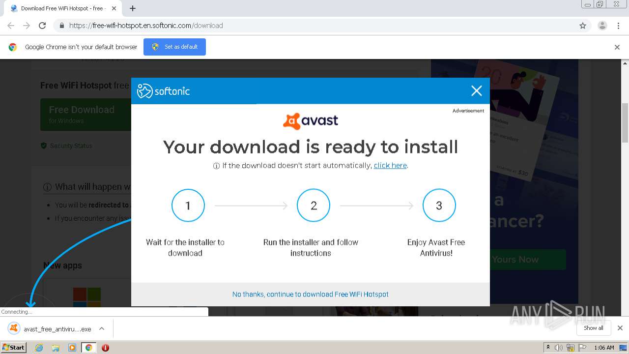Click the address bar URL
The image size is (629, 354).
(146, 26)
